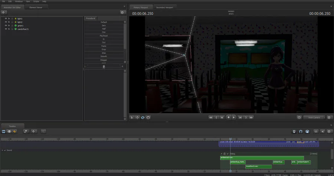Viewport: 334px width, 176px height.
Task: Hide candyfnac21 using its eye icon
Action: click(x=6, y=29)
